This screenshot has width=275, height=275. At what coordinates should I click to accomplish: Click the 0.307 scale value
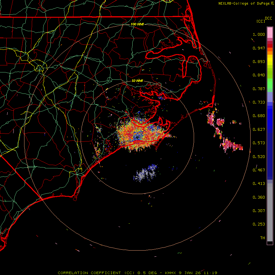259,211
